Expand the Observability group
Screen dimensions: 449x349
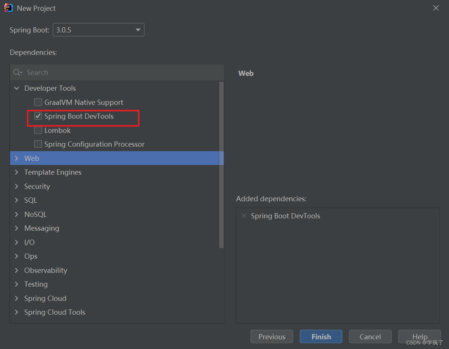coord(16,270)
